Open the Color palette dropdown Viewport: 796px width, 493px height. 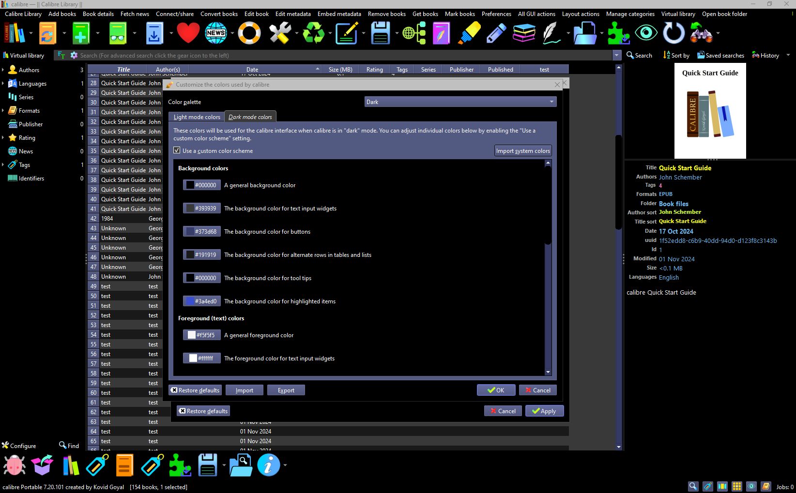[460, 102]
